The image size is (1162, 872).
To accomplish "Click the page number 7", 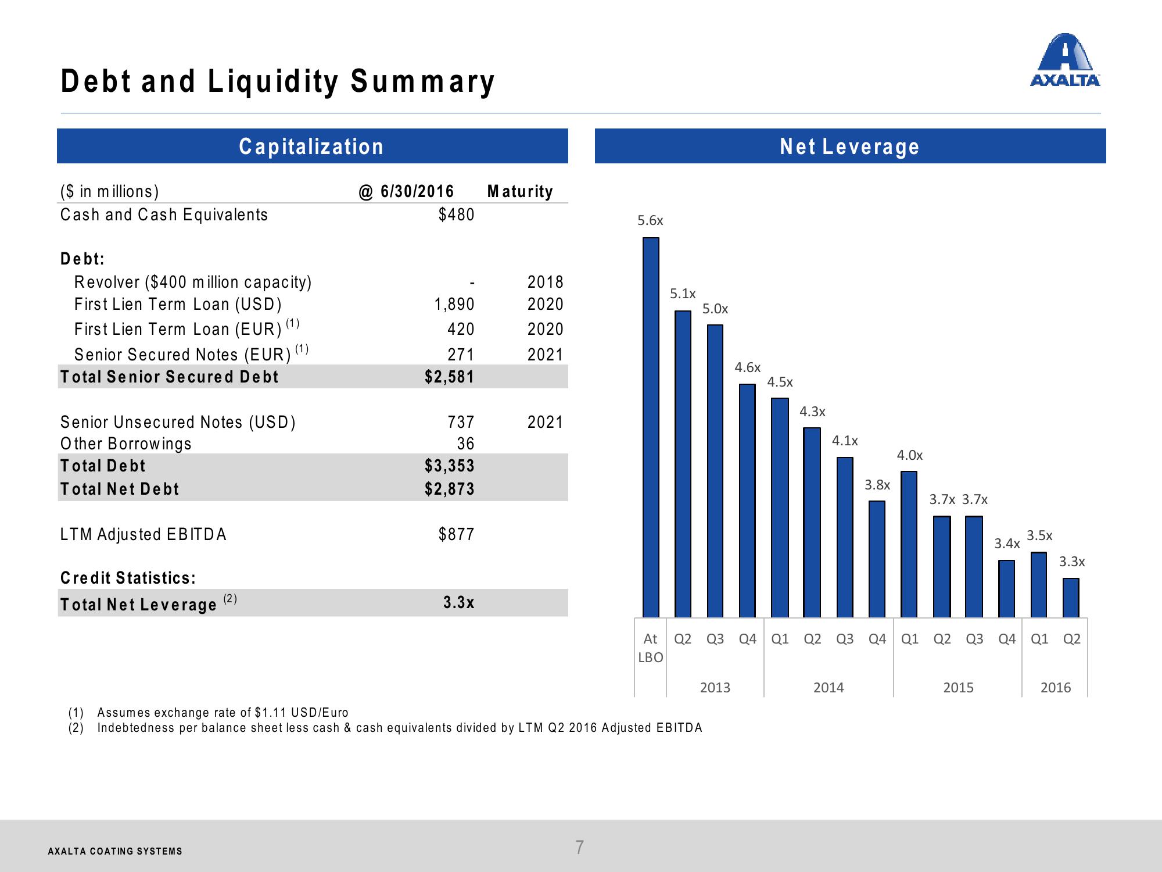I will [579, 848].
